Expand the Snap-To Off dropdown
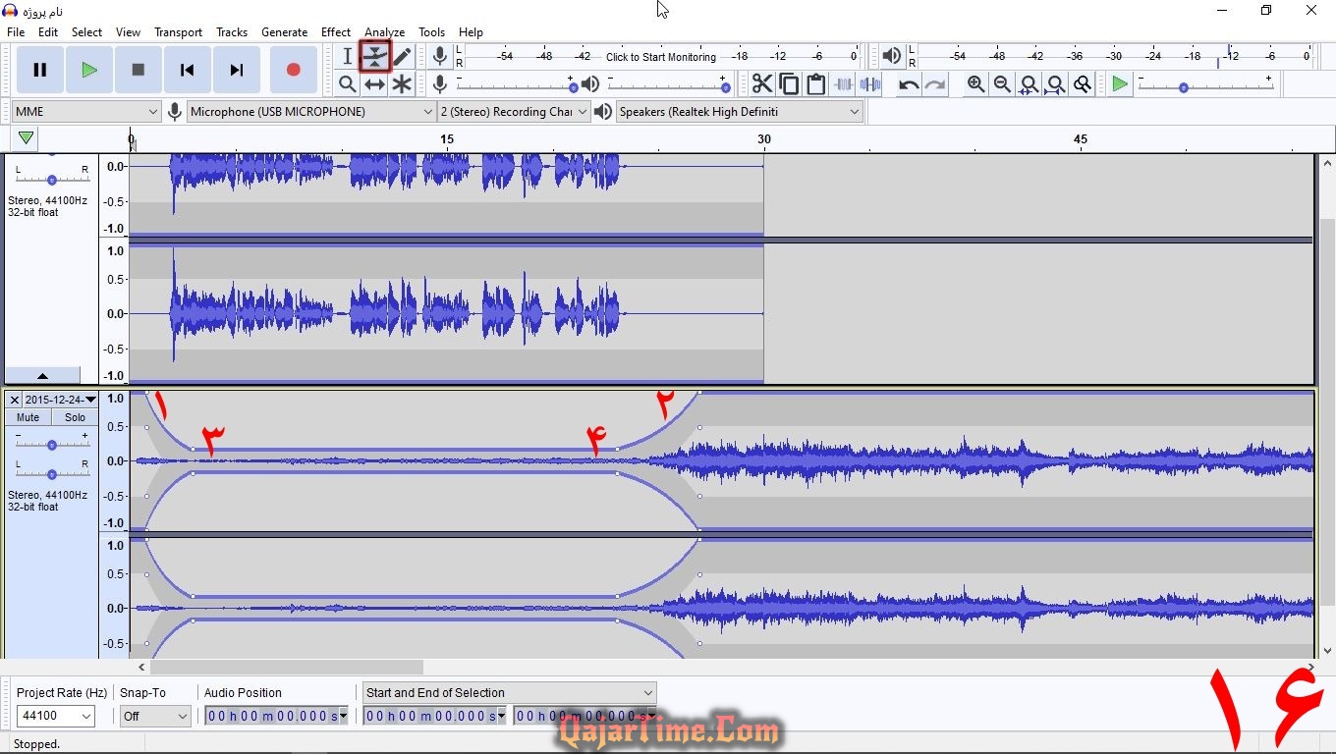 point(155,717)
